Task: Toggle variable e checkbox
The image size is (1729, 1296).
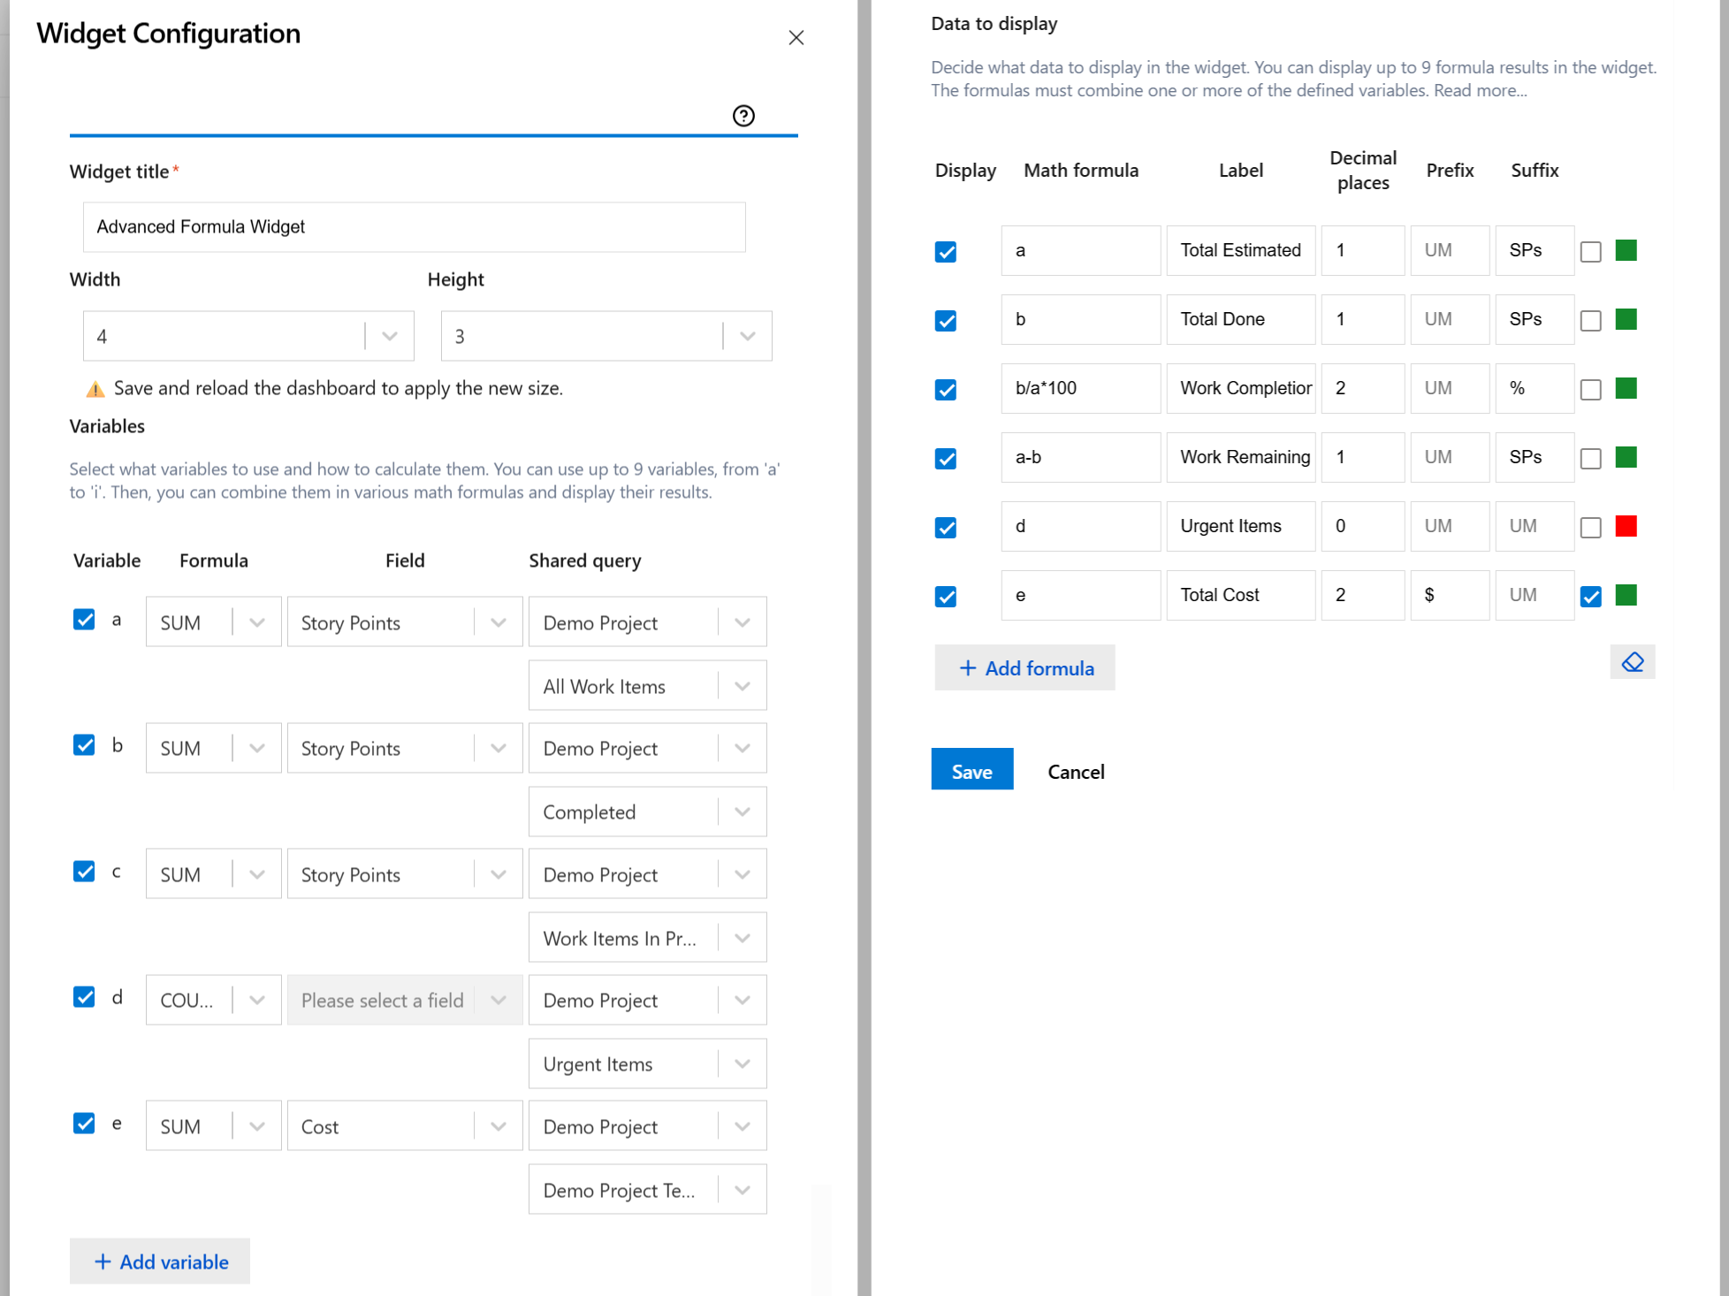Action: (84, 1124)
